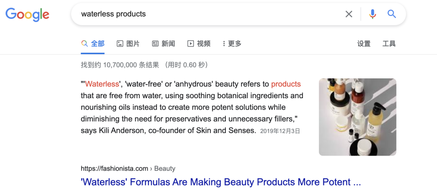Image resolution: width=437 pixels, height=194 pixels.
Task: Clear the search query with the X icon
Action: pos(349,14)
